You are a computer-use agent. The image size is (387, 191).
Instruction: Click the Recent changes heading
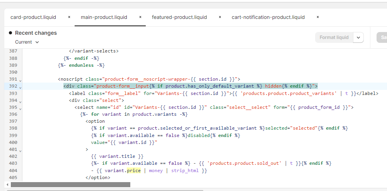click(36, 33)
